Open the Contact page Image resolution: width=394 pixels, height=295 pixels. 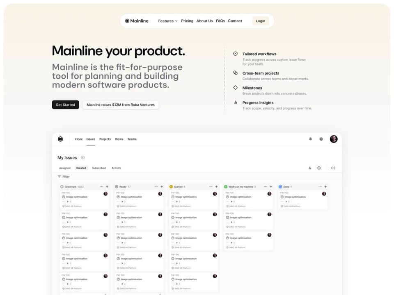(235, 21)
